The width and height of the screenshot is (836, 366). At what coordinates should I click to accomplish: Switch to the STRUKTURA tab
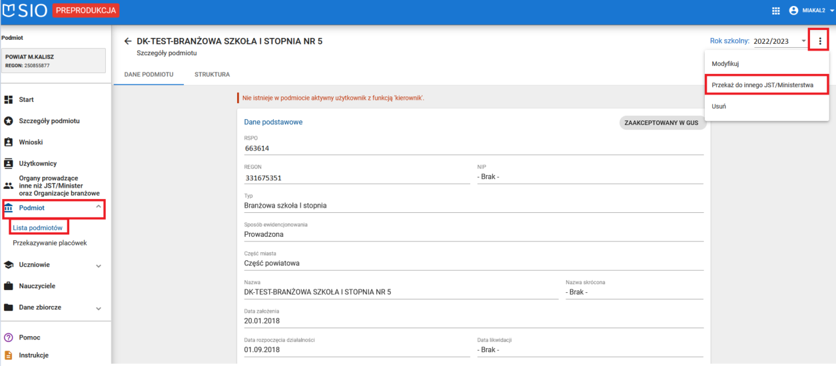(x=212, y=75)
